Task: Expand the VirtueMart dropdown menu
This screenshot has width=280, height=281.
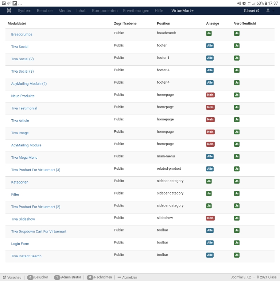Action: (x=182, y=11)
